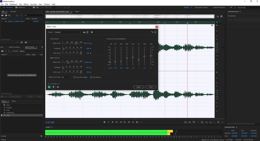Image resolution: width=260 pixels, height=141 pixels.
Task: Toggle loop playback in transport bar
Action: coord(137,122)
